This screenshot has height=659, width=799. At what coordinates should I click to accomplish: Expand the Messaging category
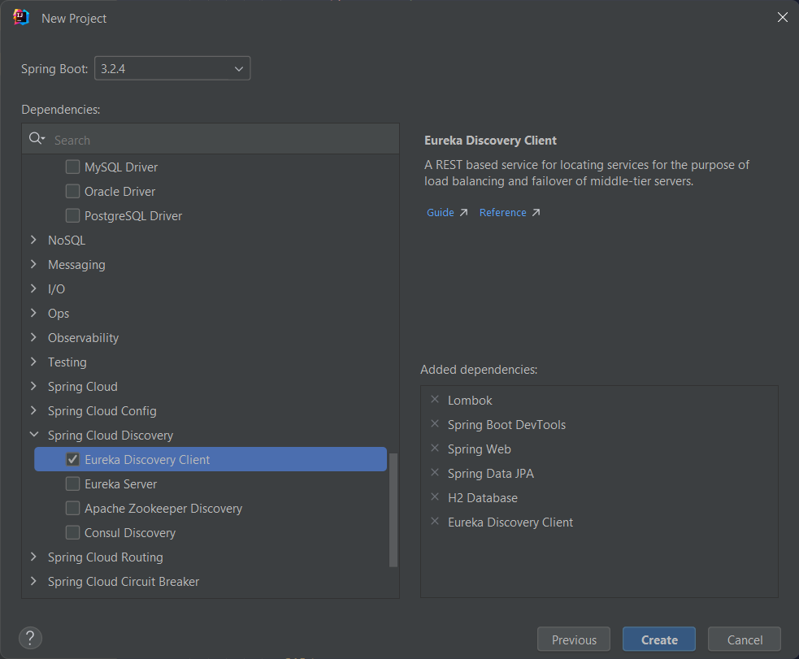coord(33,264)
